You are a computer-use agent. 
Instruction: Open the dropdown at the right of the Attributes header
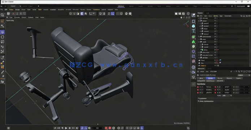click(x=244, y=75)
